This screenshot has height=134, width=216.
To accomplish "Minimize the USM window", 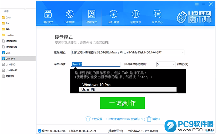I will (204, 4).
